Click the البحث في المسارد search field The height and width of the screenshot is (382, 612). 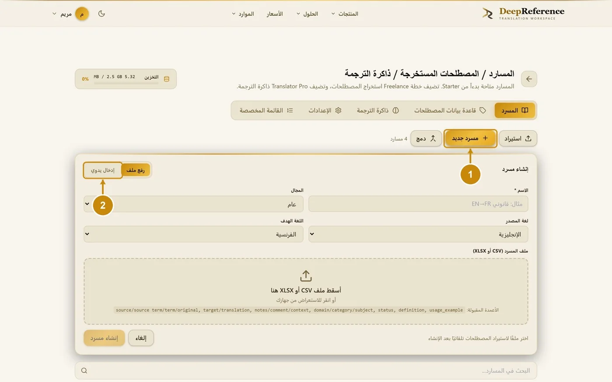pos(306,371)
